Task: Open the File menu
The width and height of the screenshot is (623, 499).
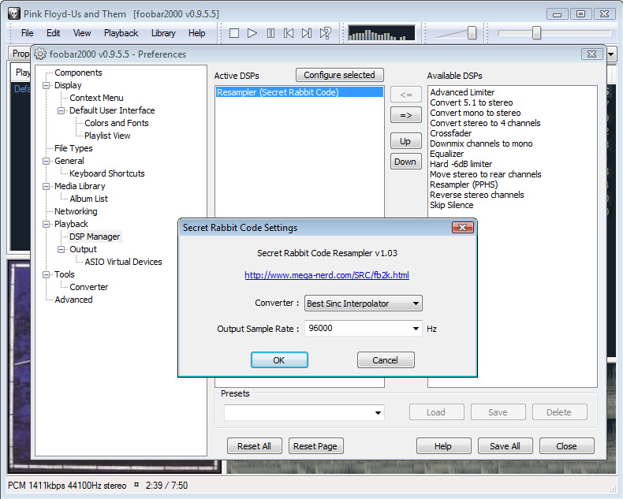Action: tap(27, 33)
